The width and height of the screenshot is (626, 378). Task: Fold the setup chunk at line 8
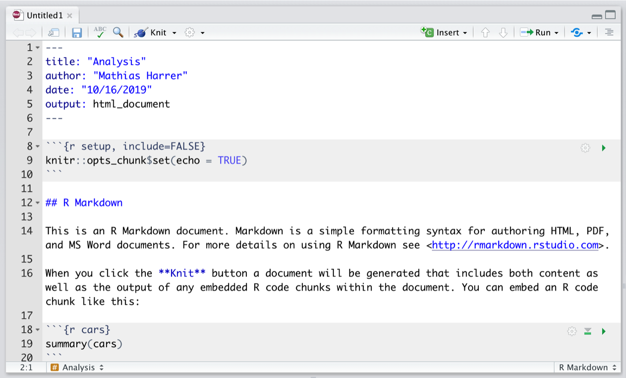coord(38,147)
